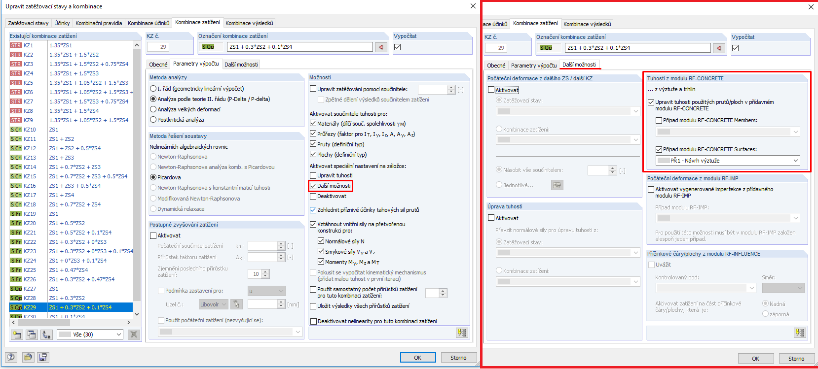Open the Vše (30) filter dropdown
Viewport: 818px width, 369px height.
coord(90,335)
